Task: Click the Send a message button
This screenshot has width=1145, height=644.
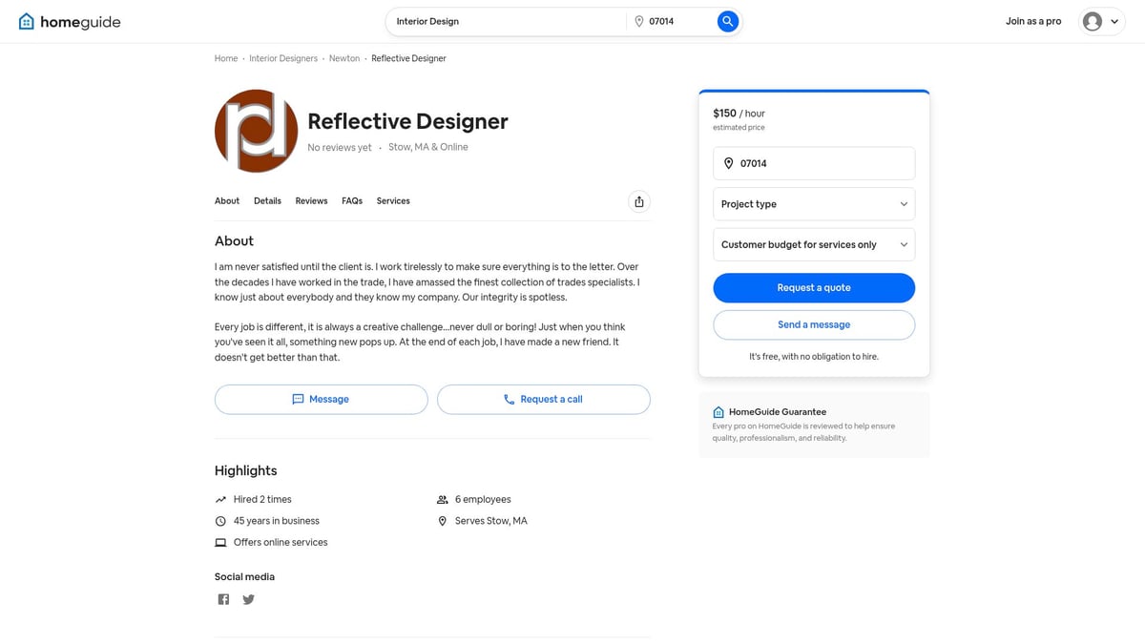Action: click(x=814, y=324)
